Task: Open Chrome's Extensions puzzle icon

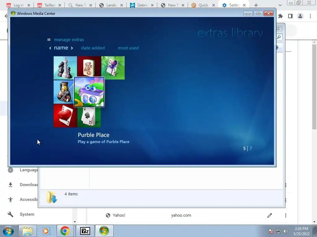Action: click(x=280, y=16)
